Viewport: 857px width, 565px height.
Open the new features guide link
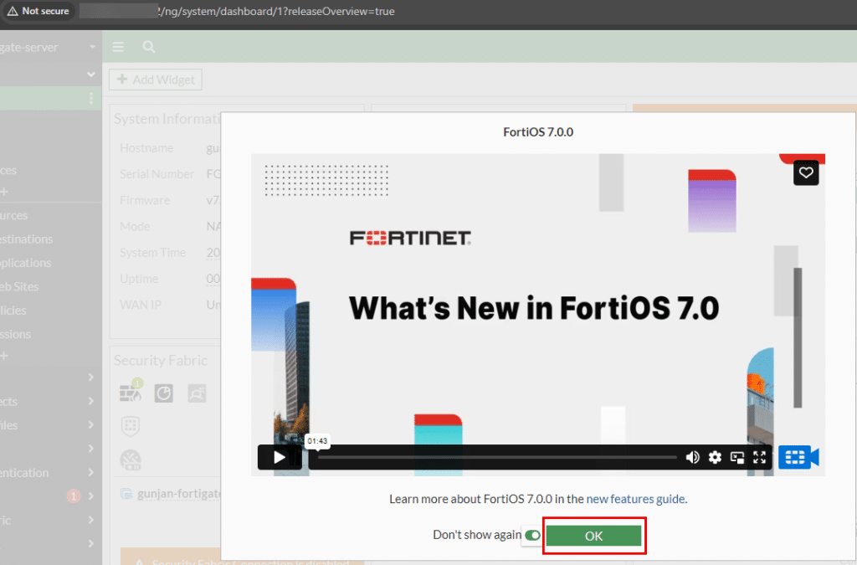[635, 499]
